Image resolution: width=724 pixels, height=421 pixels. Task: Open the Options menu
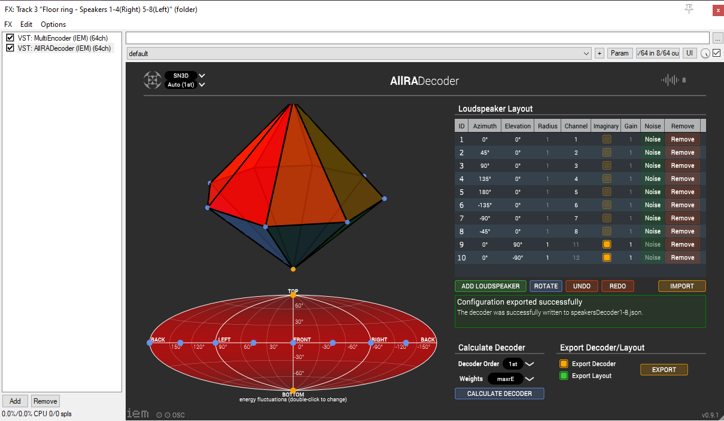click(x=53, y=24)
